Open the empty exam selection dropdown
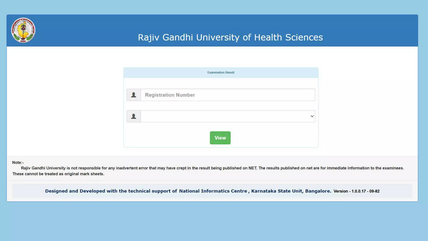This screenshot has height=241, width=428. [224, 116]
